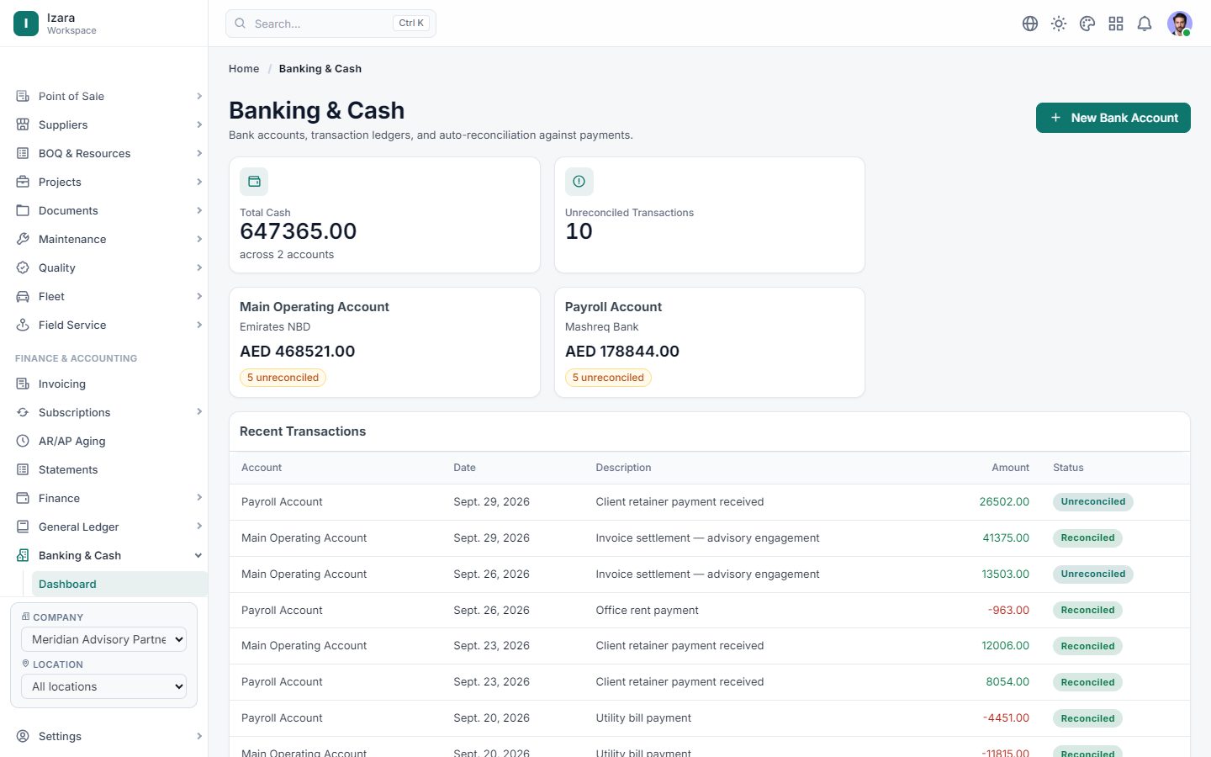Click the AED 468521.00 balance
Image resolution: width=1211 pixels, height=757 pixels.
coord(298,352)
